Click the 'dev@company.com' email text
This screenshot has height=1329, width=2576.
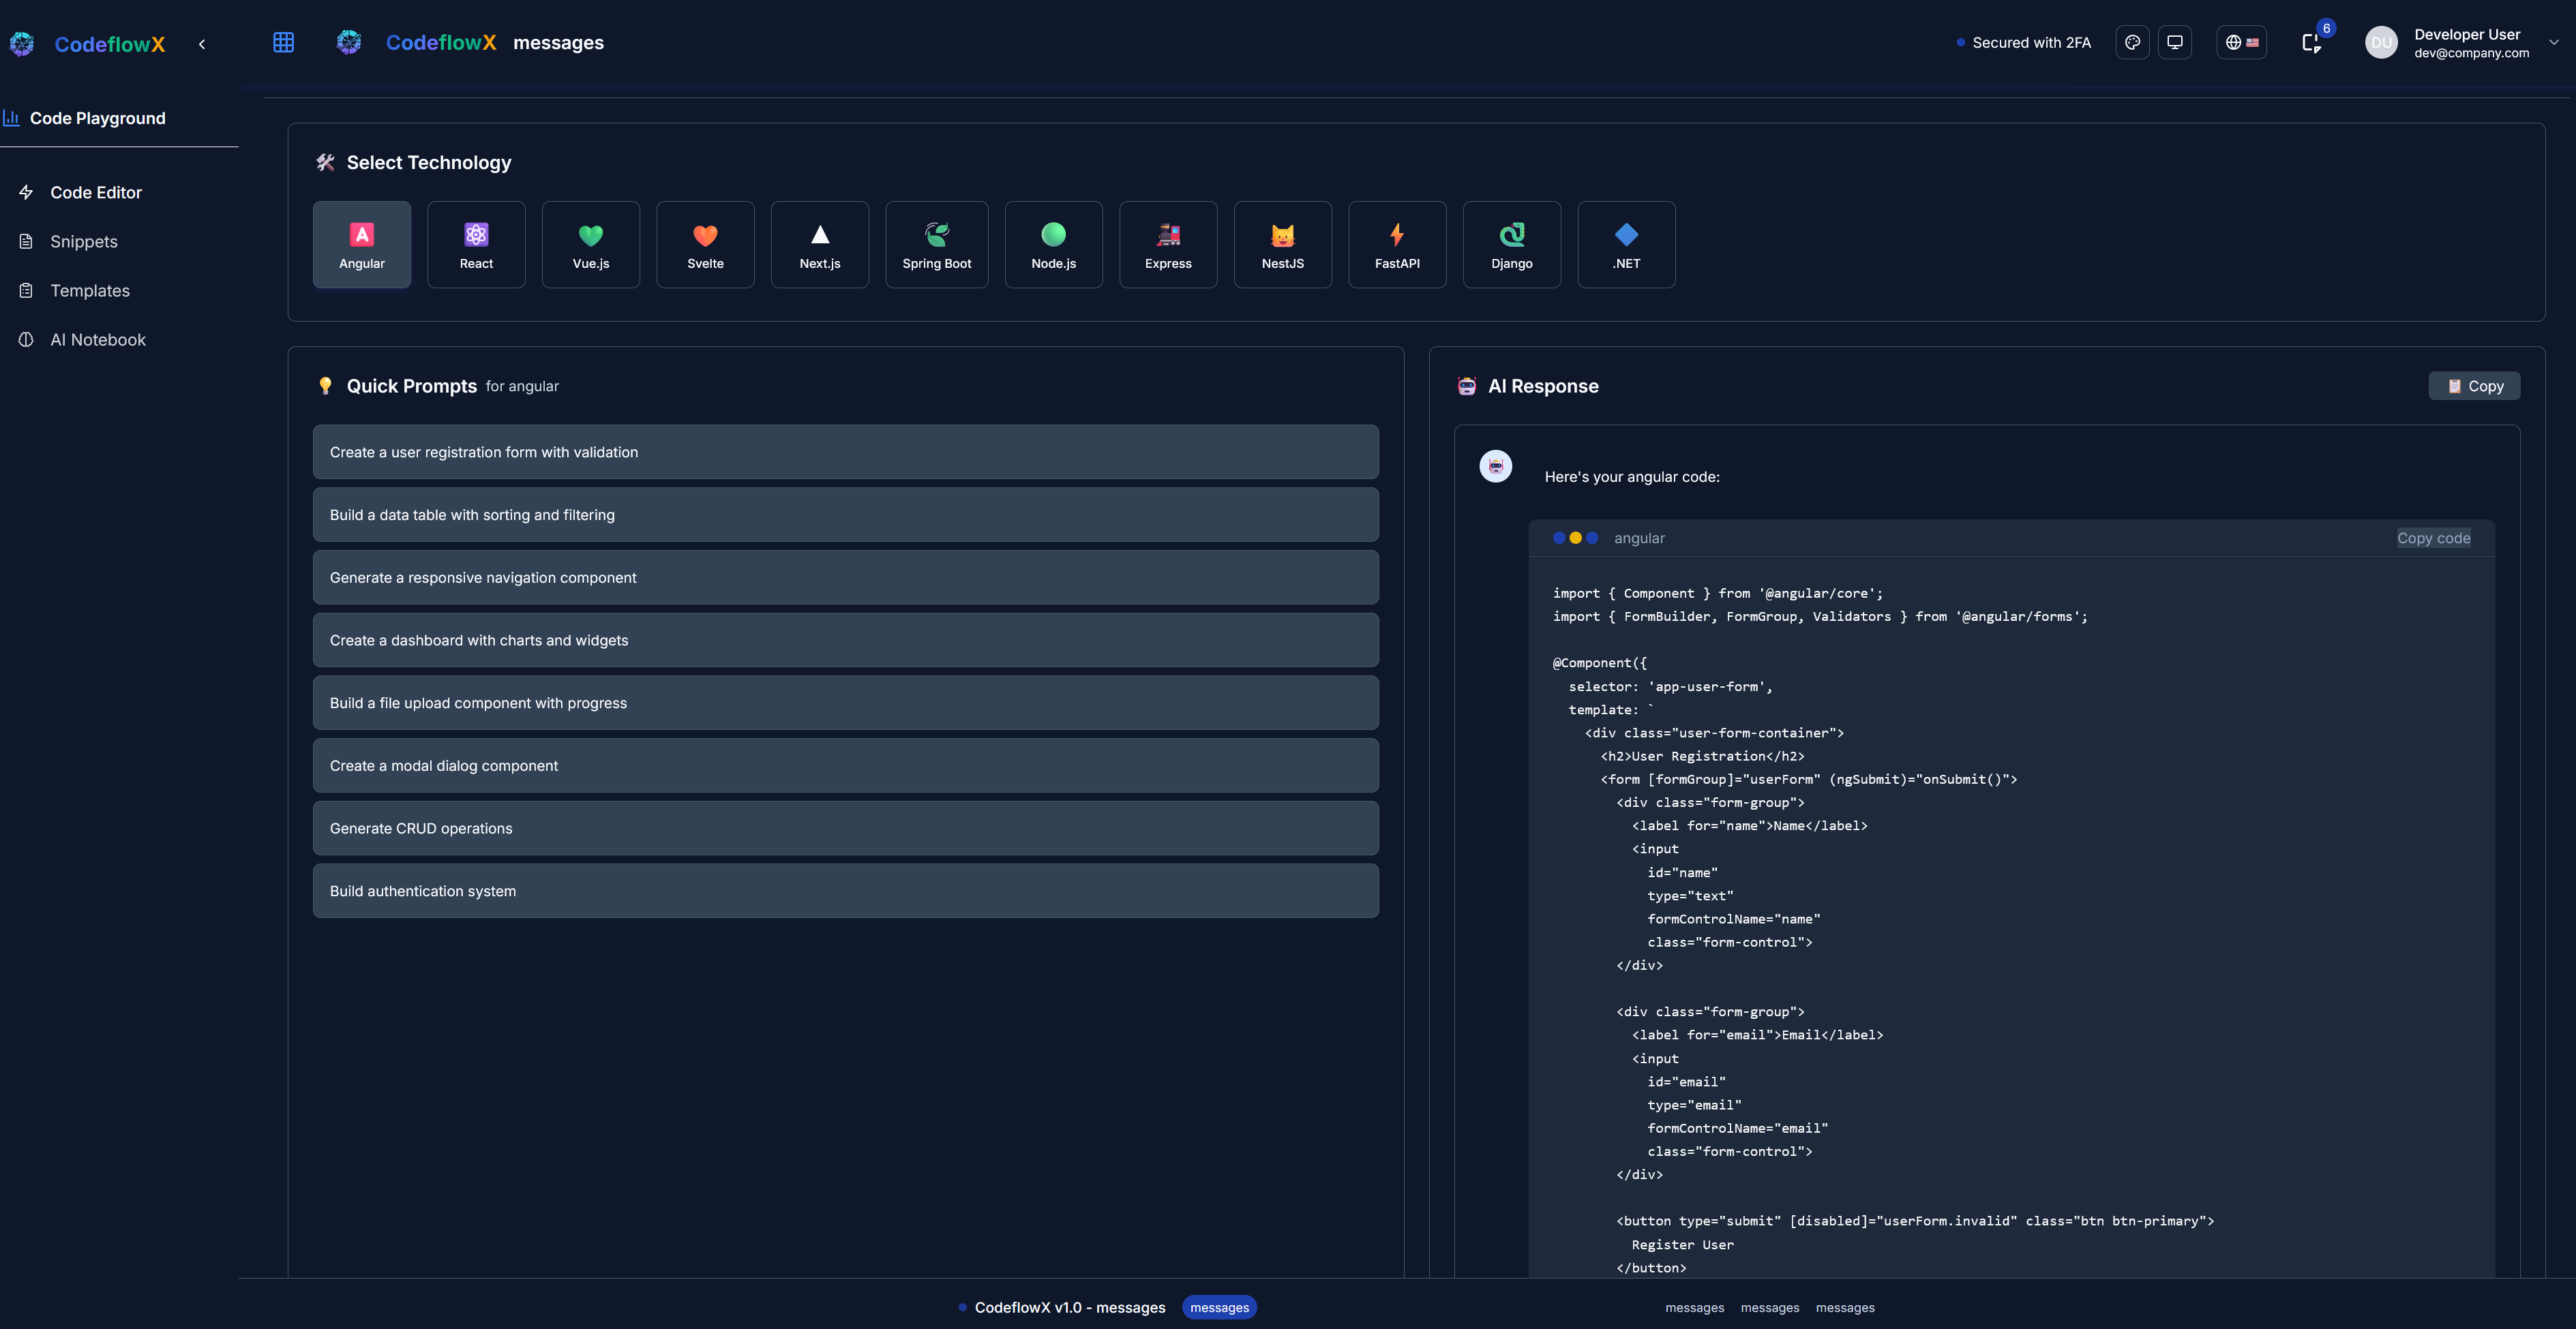tap(2471, 53)
